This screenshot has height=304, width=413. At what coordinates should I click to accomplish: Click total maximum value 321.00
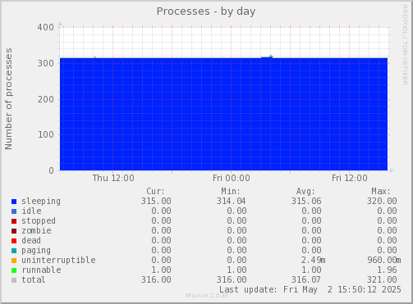pyautogui.click(x=382, y=279)
